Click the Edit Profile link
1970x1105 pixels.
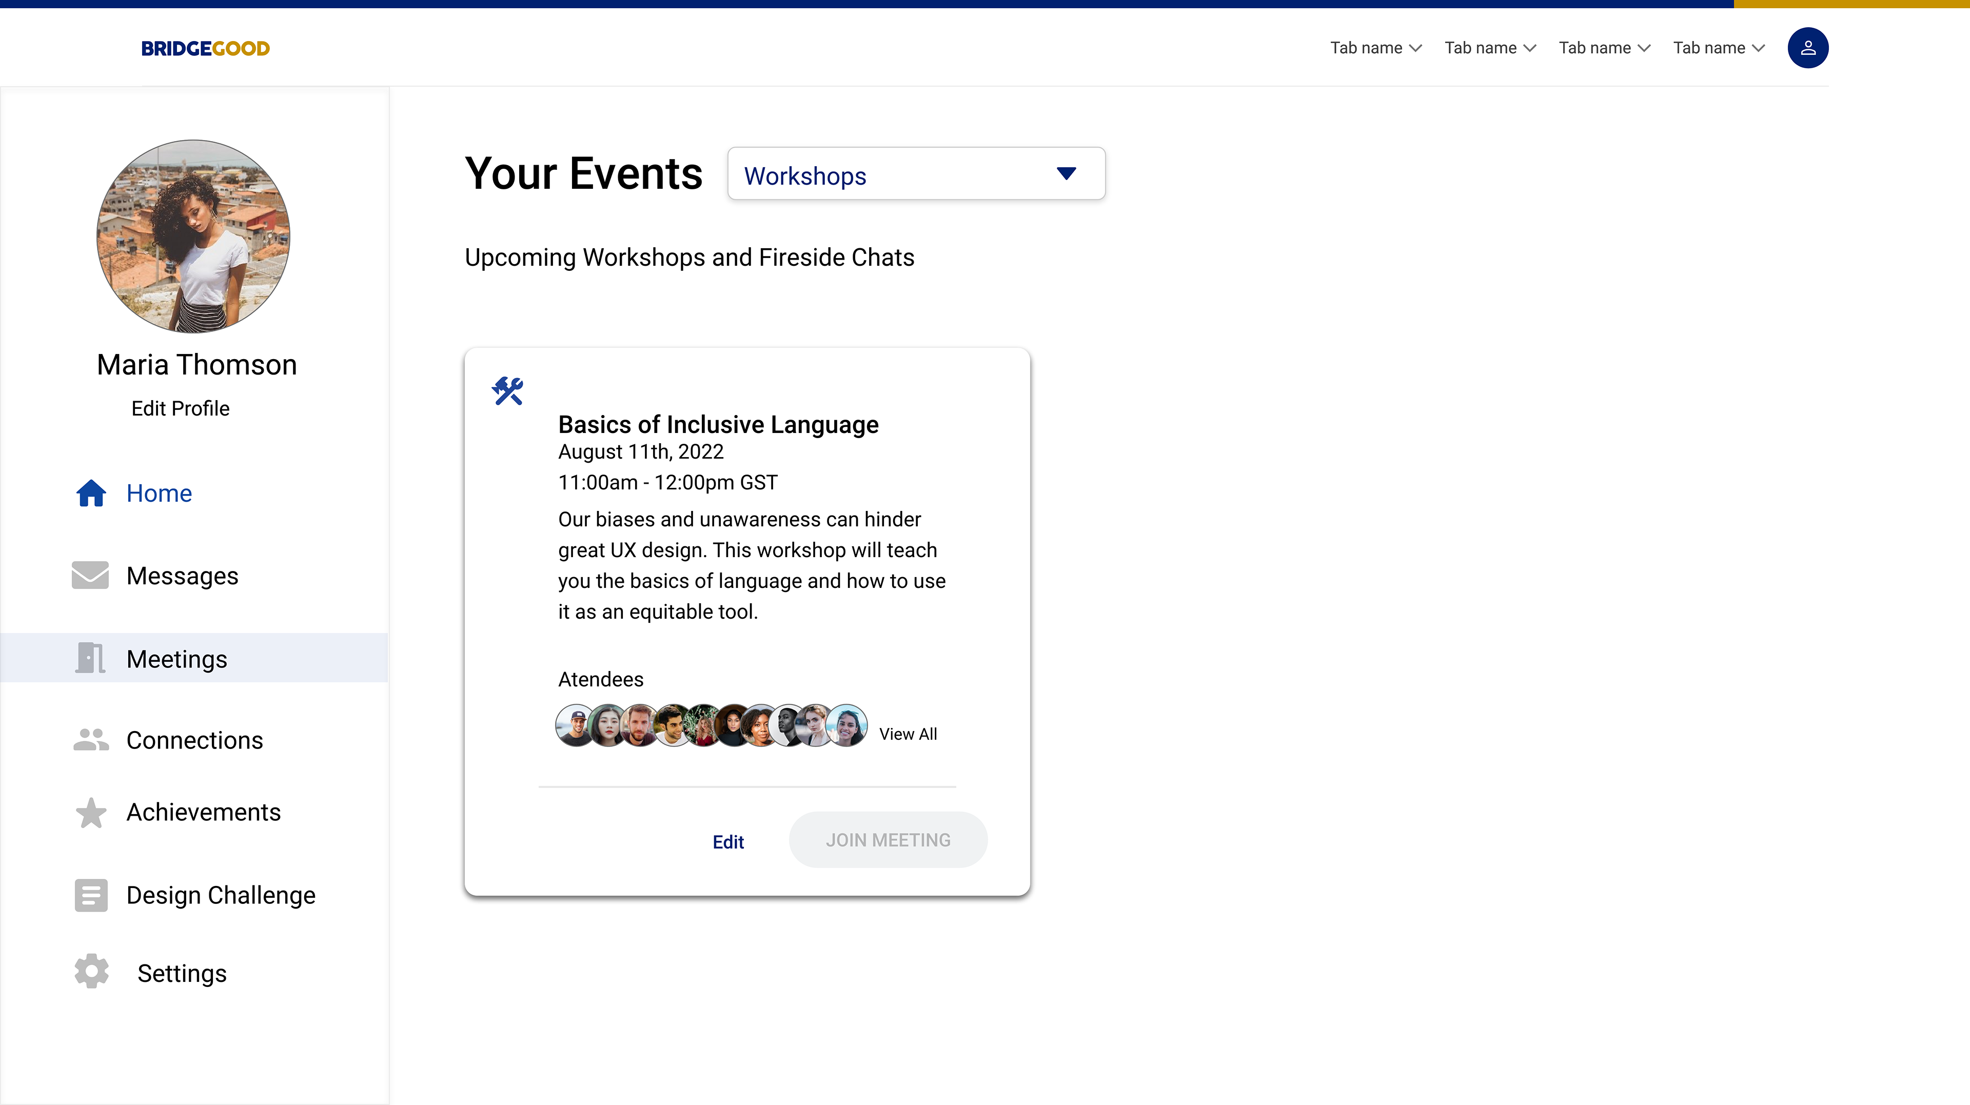pos(181,408)
